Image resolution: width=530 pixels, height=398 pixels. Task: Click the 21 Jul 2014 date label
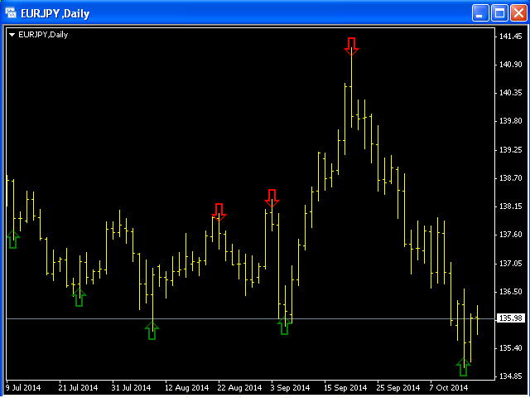(x=78, y=388)
